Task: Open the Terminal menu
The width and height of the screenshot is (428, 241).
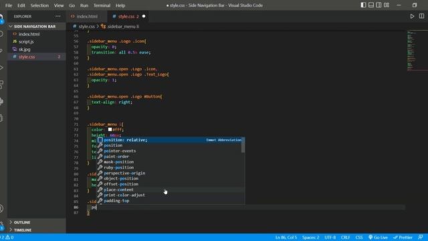Action: [102, 5]
